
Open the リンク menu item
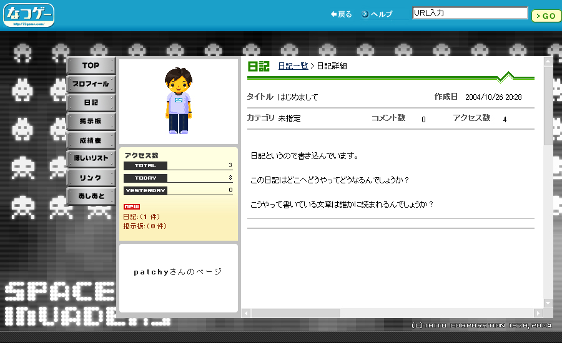[91, 178]
